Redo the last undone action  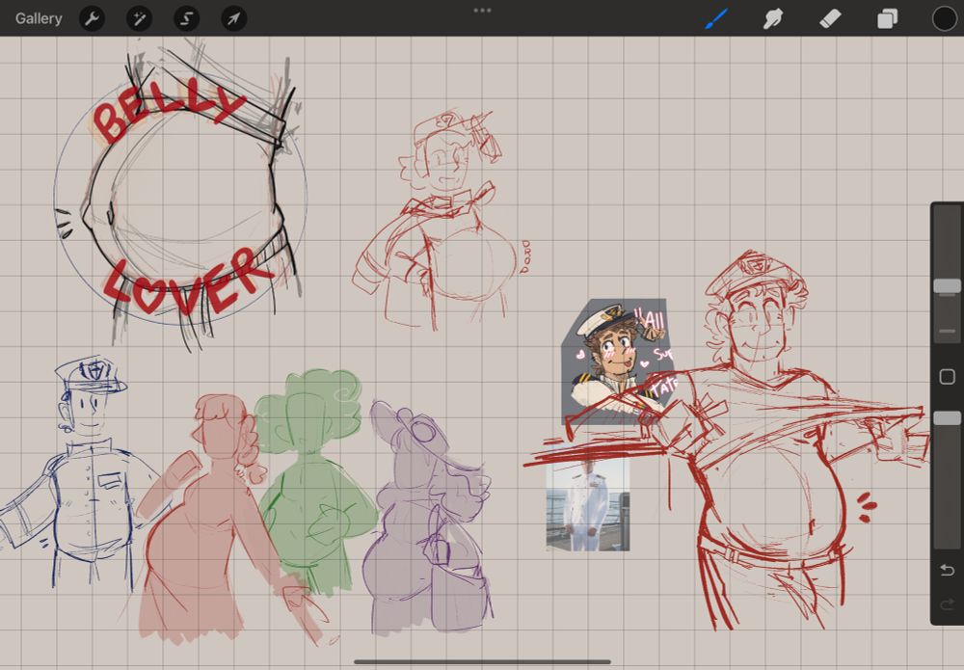point(947,604)
